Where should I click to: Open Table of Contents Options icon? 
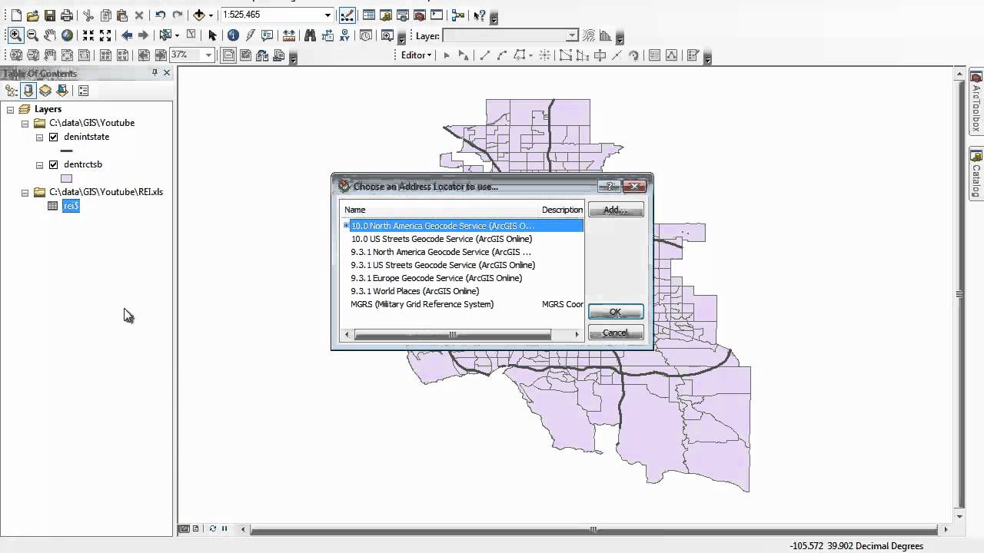tap(83, 91)
